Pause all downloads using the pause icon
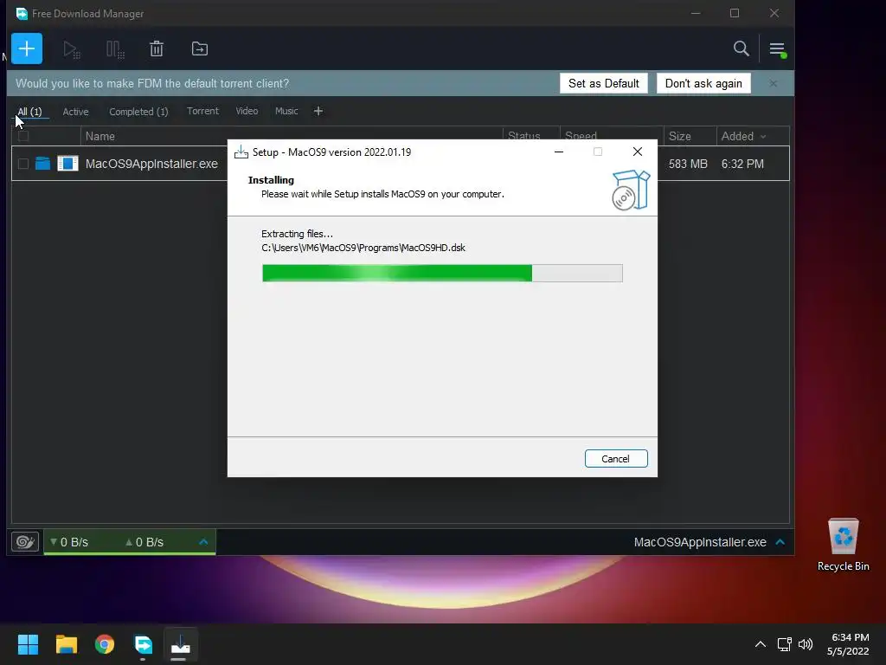Image resolution: width=886 pixels, height=665 pixels. click(x=115, y=49)
